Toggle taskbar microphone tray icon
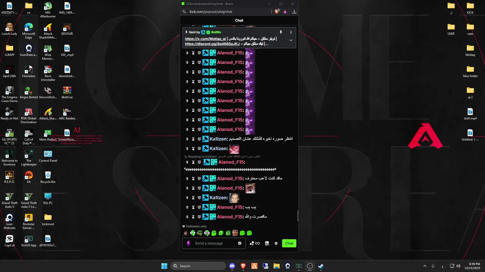 433,266
